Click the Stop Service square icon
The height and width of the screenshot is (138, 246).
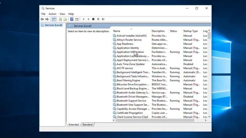[x=93, y=19]
